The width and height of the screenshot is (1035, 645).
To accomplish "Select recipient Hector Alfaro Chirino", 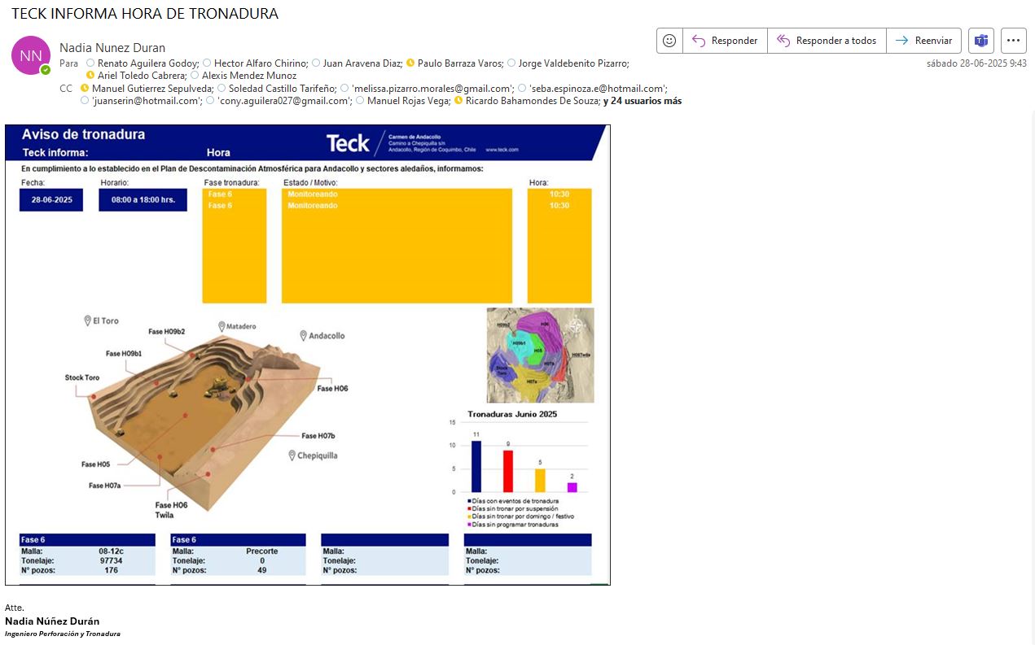I will pos(261,63).
